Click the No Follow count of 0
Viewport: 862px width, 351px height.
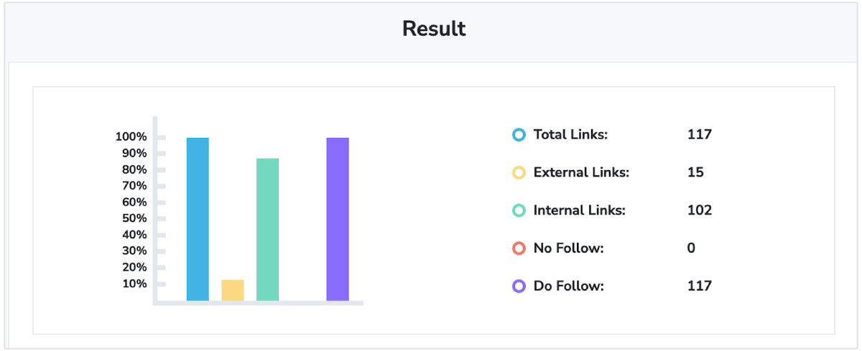(x=691, y=248)
